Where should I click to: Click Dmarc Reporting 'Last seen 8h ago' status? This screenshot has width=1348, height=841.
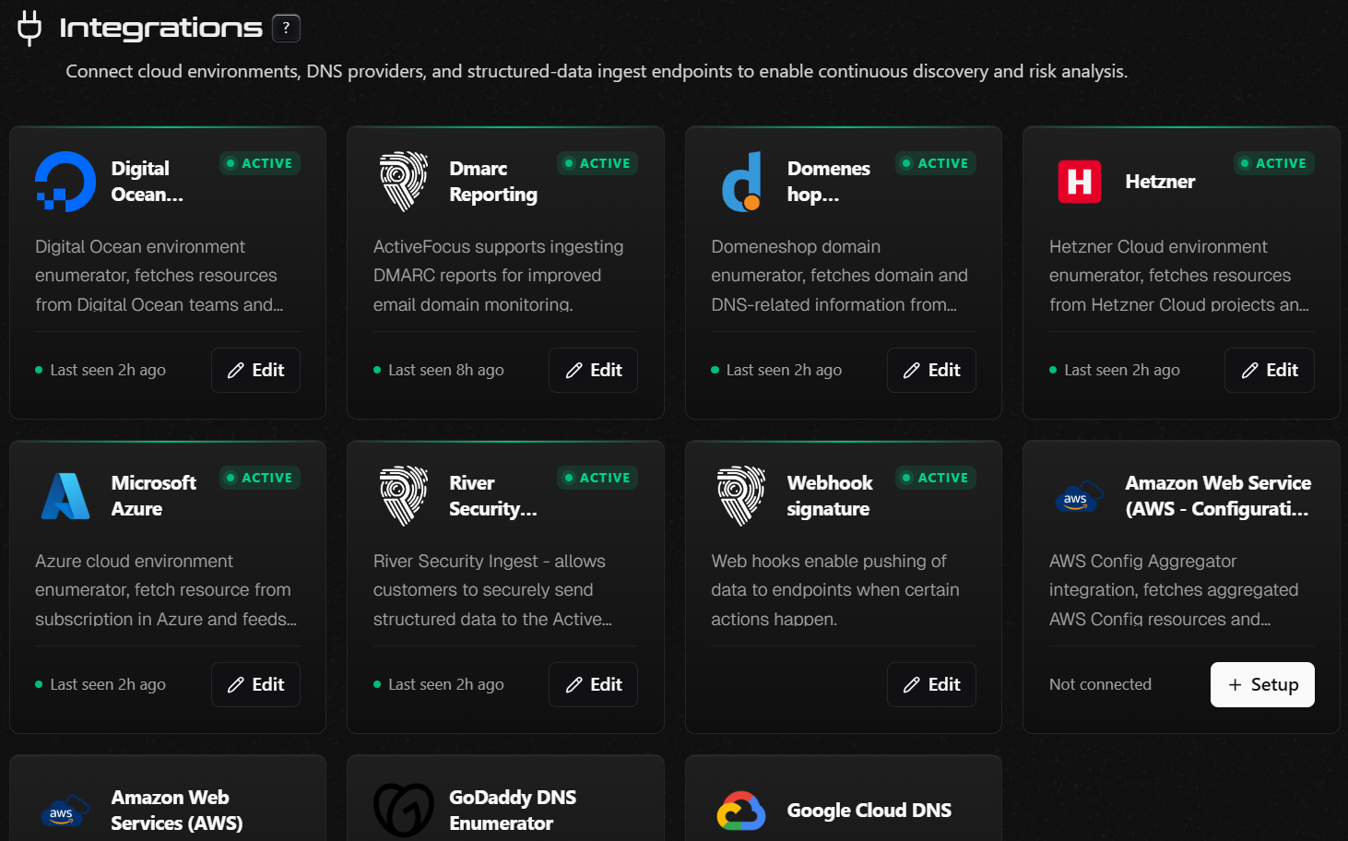pos(439,371)
